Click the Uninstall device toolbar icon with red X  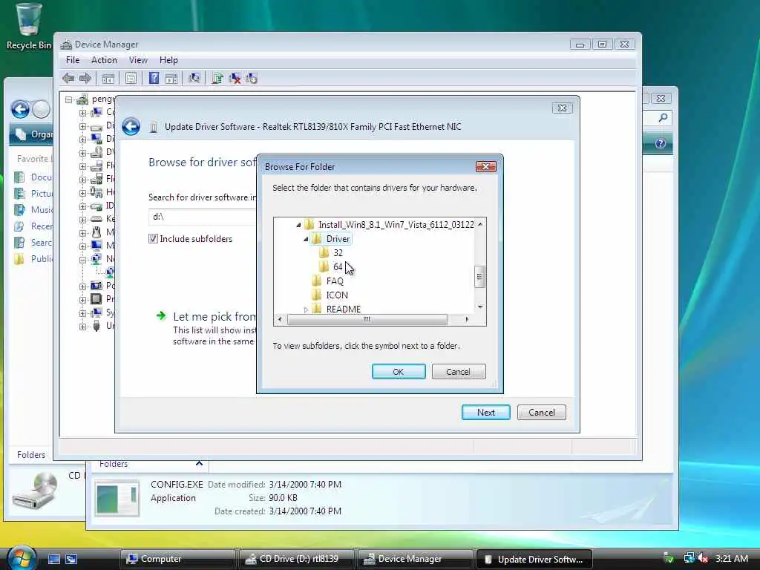pyautogui.click(x=235, y=78)
